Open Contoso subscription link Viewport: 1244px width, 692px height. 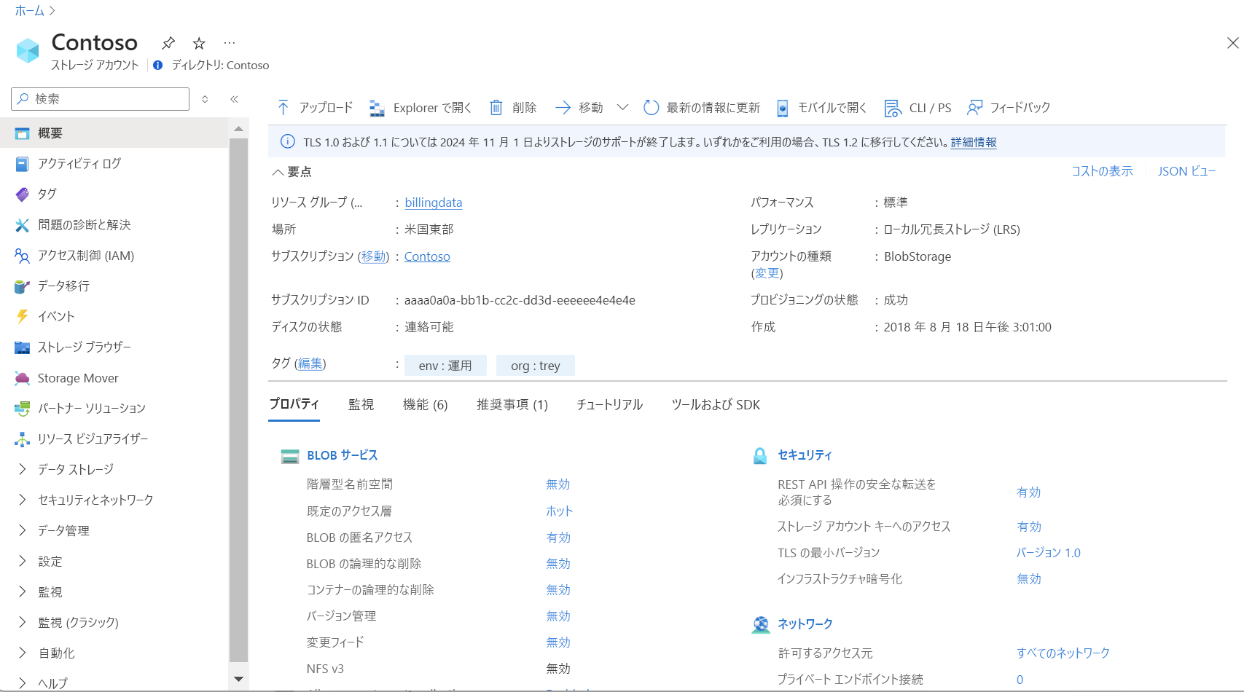coord(427,256)
